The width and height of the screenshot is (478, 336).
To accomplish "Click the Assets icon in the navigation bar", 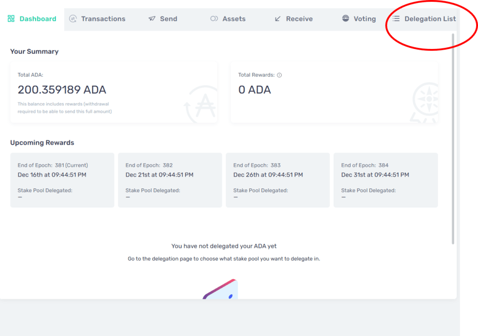I will pyautogui.click(x=214, y=19).
